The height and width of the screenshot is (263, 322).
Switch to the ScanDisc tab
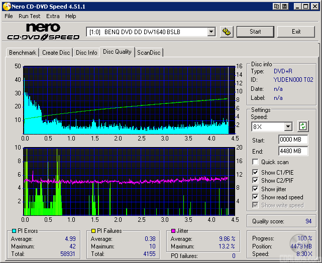[x=149, y=53]
